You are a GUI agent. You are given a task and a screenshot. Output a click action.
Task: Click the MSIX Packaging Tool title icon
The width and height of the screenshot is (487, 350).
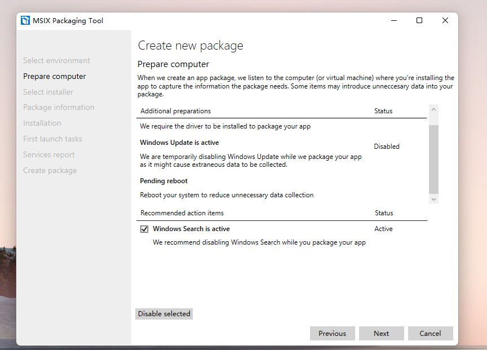click(25, 20)
